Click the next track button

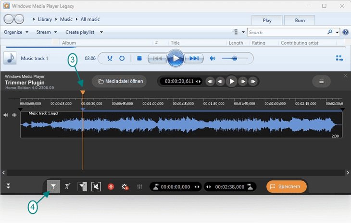tap(194, 58)
